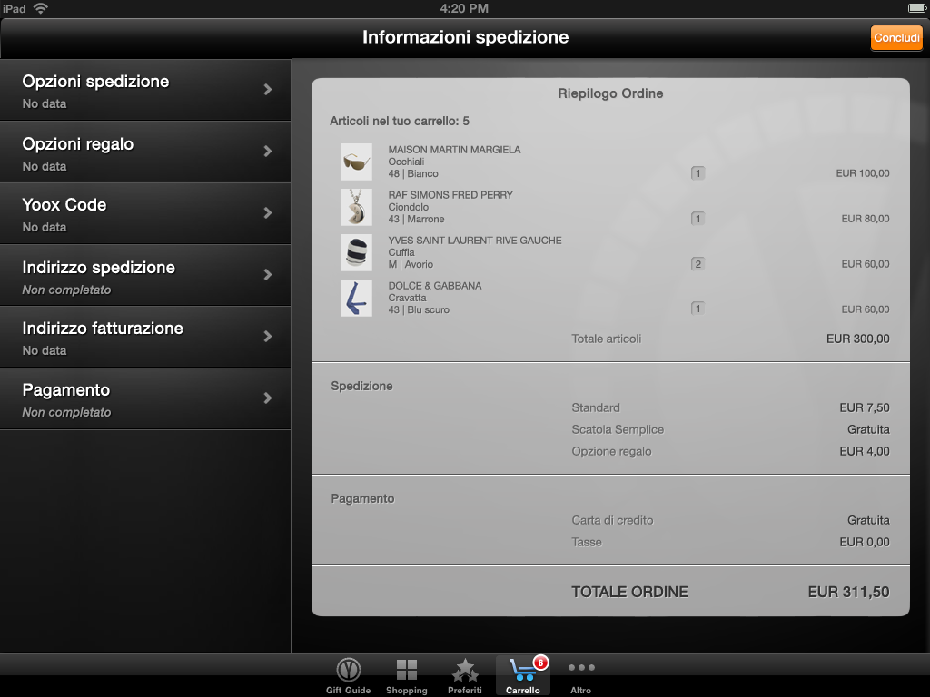
Task: Select the DOLCE & GABBANA item name
Action: tap(435, 286)
